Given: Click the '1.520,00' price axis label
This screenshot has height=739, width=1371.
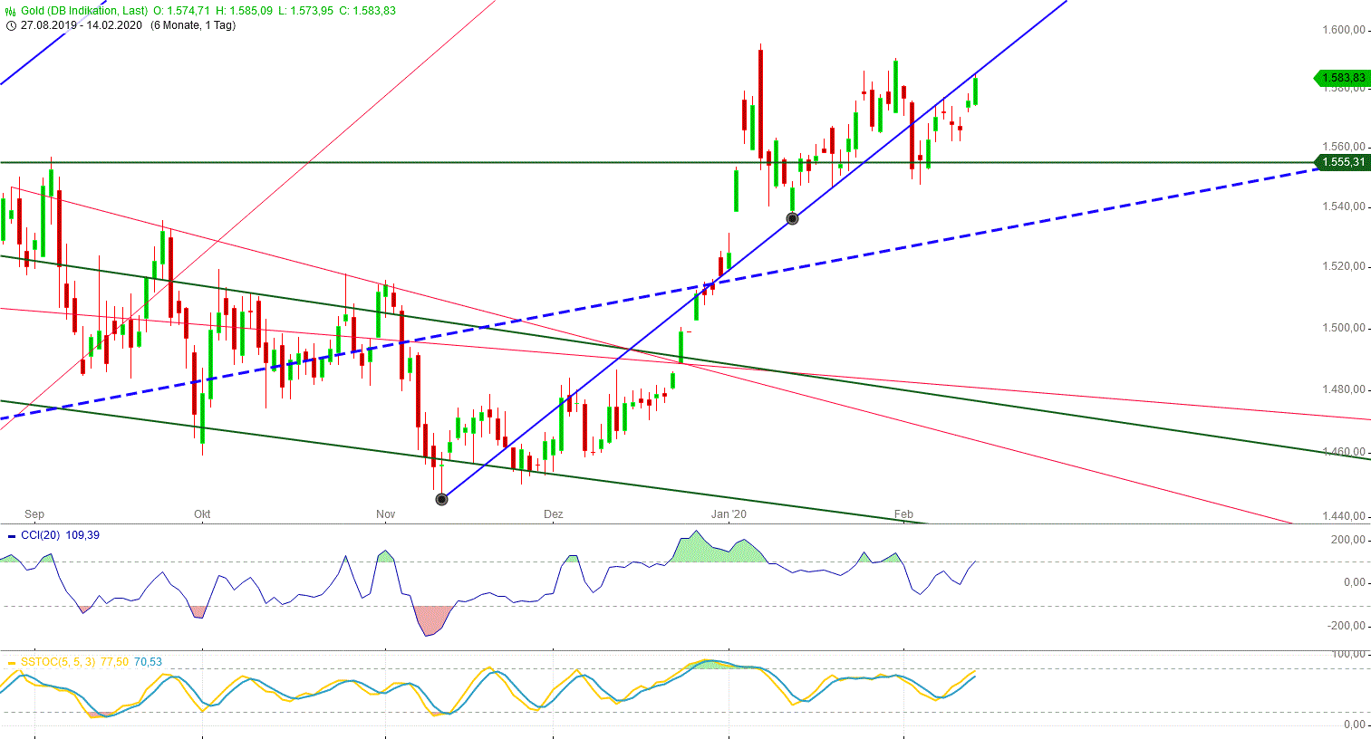Looking at the screenshot, I should (x=1344, y=266).
